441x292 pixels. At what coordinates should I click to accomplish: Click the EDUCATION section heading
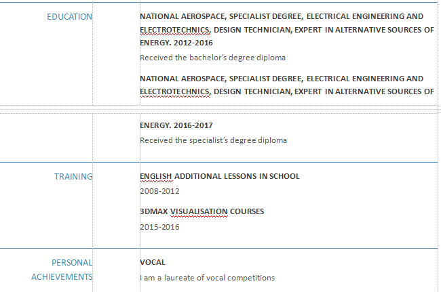[x=69, y=16]
